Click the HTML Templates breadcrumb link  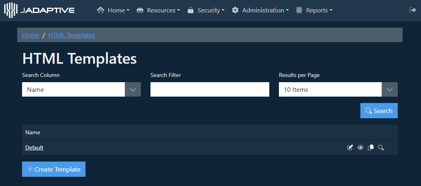71,35
